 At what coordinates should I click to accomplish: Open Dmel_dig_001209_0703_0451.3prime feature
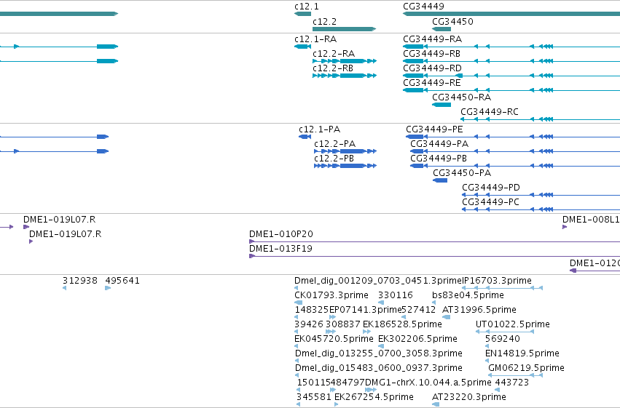(378, 281)
